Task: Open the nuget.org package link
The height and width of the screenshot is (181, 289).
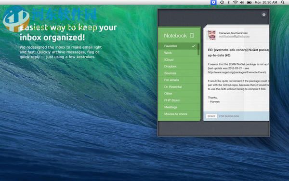Action: tap(237, 72)
